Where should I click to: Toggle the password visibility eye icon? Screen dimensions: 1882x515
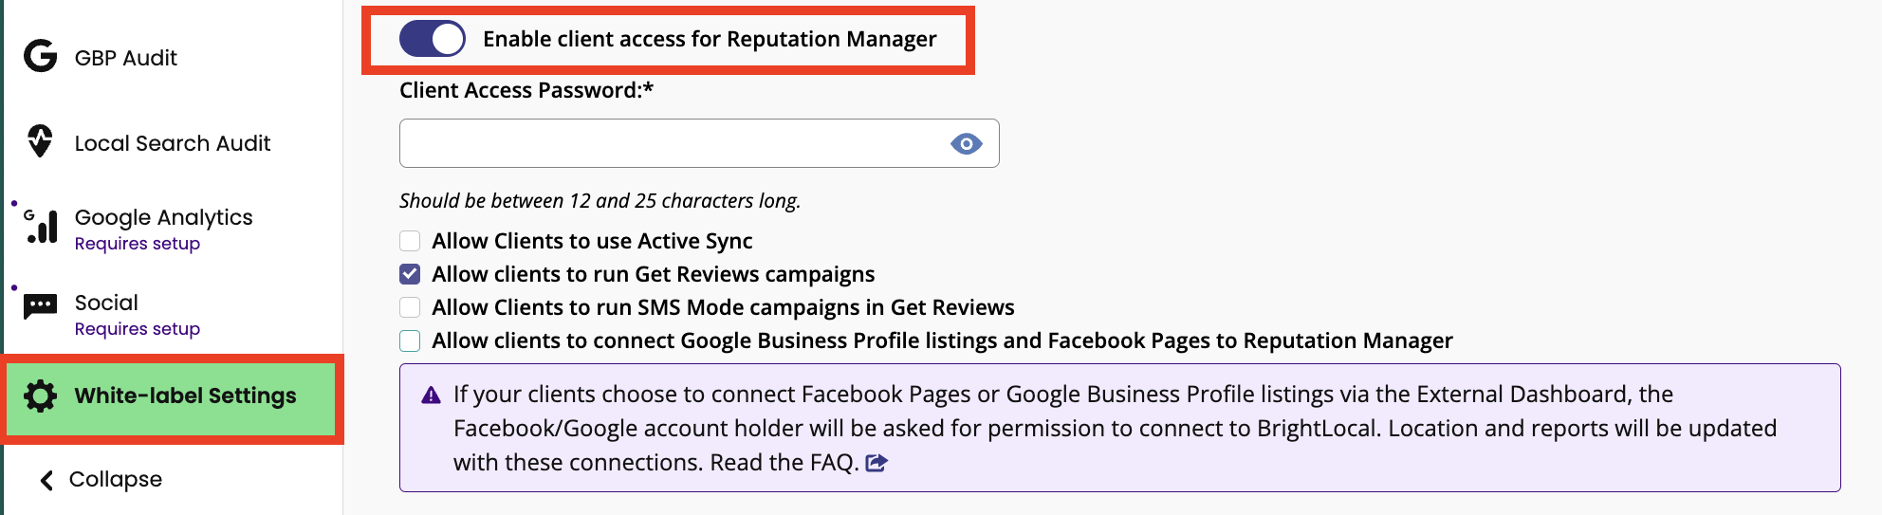(x=966, y=144)
